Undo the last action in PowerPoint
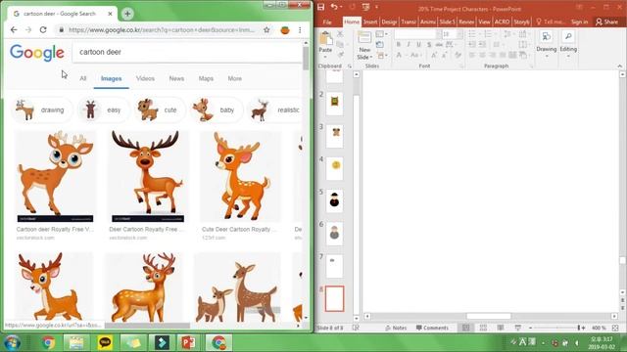The height and width of the screenshot is (352, 627). [x=334, y=7]
